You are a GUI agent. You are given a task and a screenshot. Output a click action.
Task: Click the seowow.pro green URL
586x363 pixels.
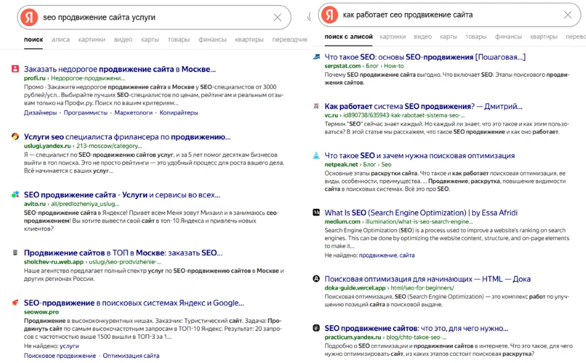(x=41, y=312)
